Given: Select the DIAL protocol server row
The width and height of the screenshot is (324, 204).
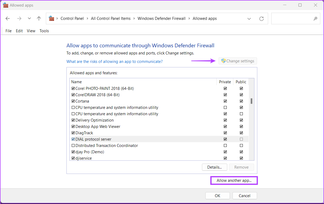Looking at the screenshot, I should click(x=159, y=139).
